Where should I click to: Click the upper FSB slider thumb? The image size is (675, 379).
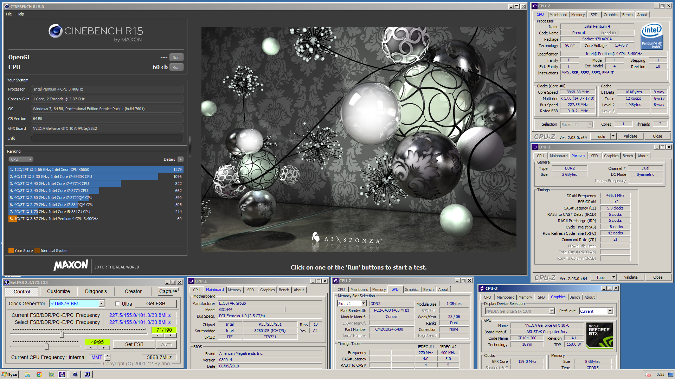coord(62,334)
